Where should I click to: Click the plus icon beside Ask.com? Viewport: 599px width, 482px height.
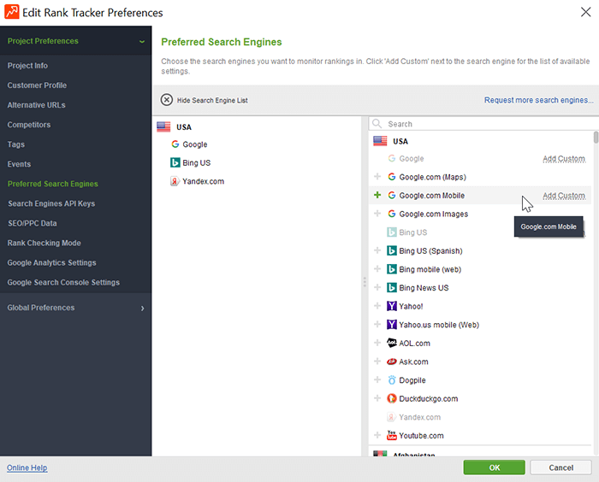click(x=377, y=361)
